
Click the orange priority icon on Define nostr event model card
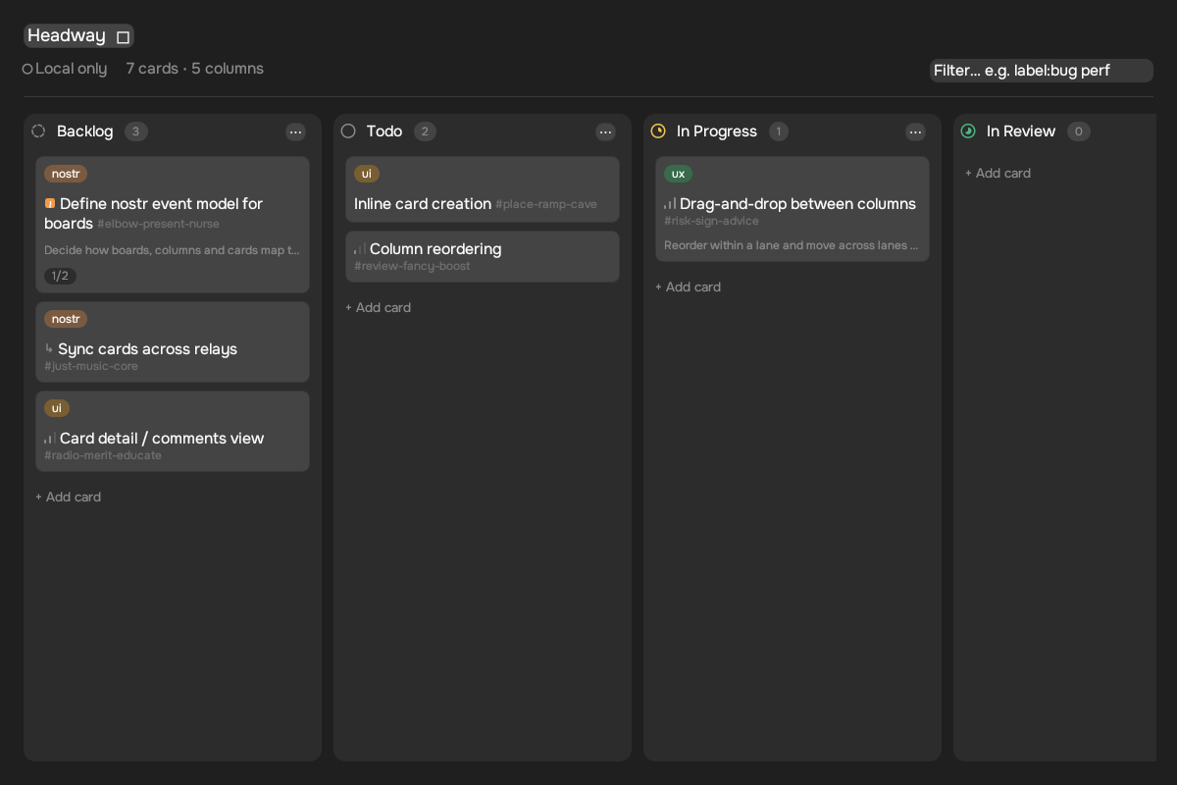pos(50,204)
